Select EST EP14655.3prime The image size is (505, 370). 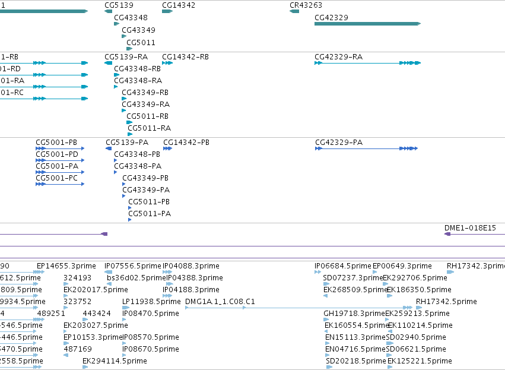pos(66,266)
